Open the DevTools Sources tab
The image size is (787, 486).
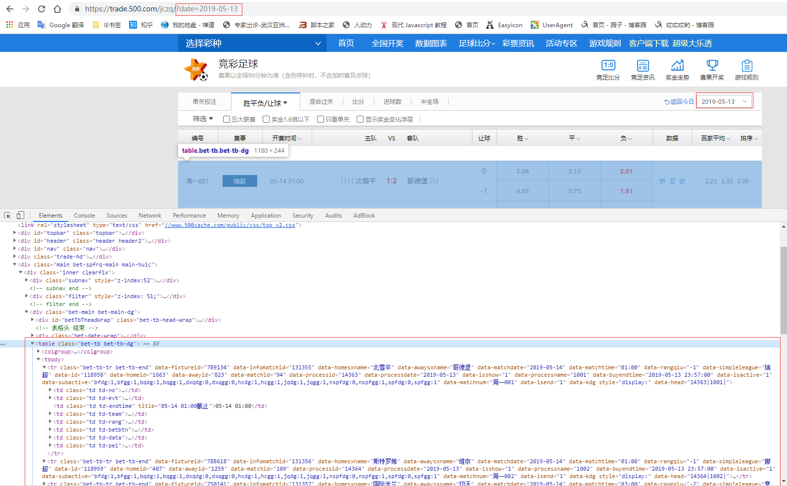pos(117,216)
